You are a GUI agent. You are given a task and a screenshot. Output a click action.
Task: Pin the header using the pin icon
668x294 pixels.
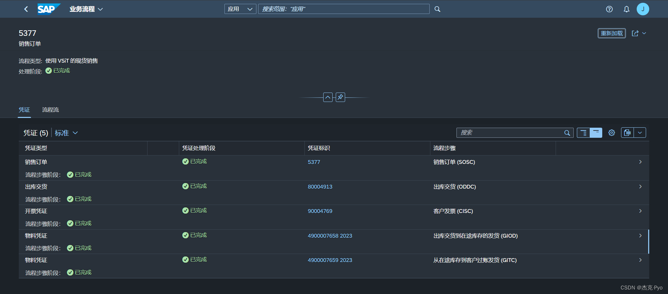pyautogui.click(x=340, y=97)
